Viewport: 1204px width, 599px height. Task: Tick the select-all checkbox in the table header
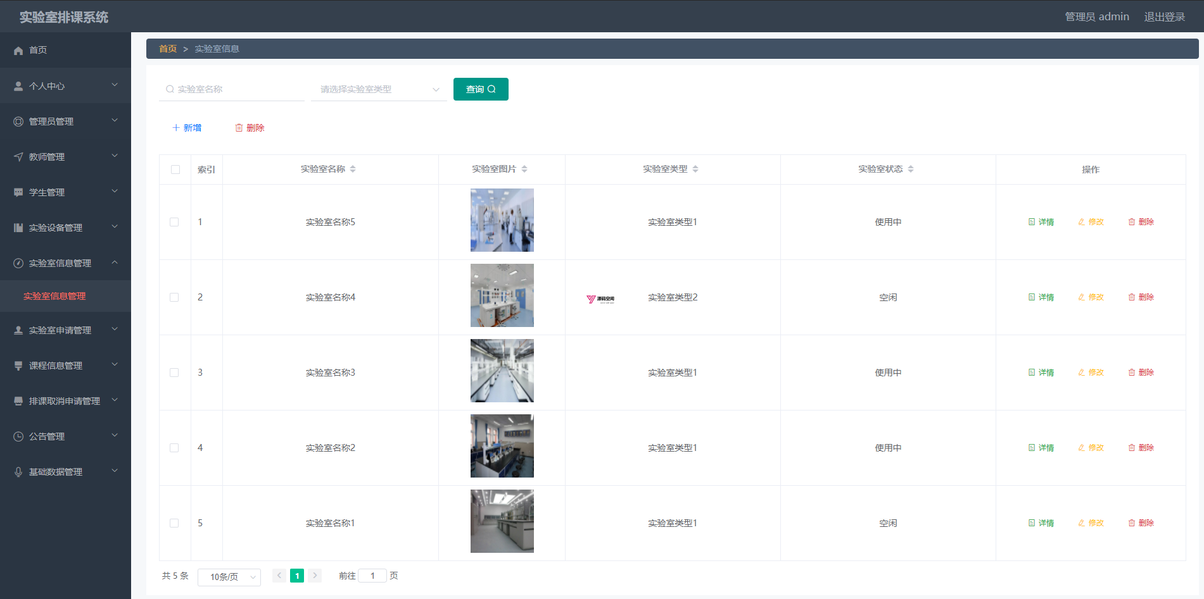tap(175, 170)
